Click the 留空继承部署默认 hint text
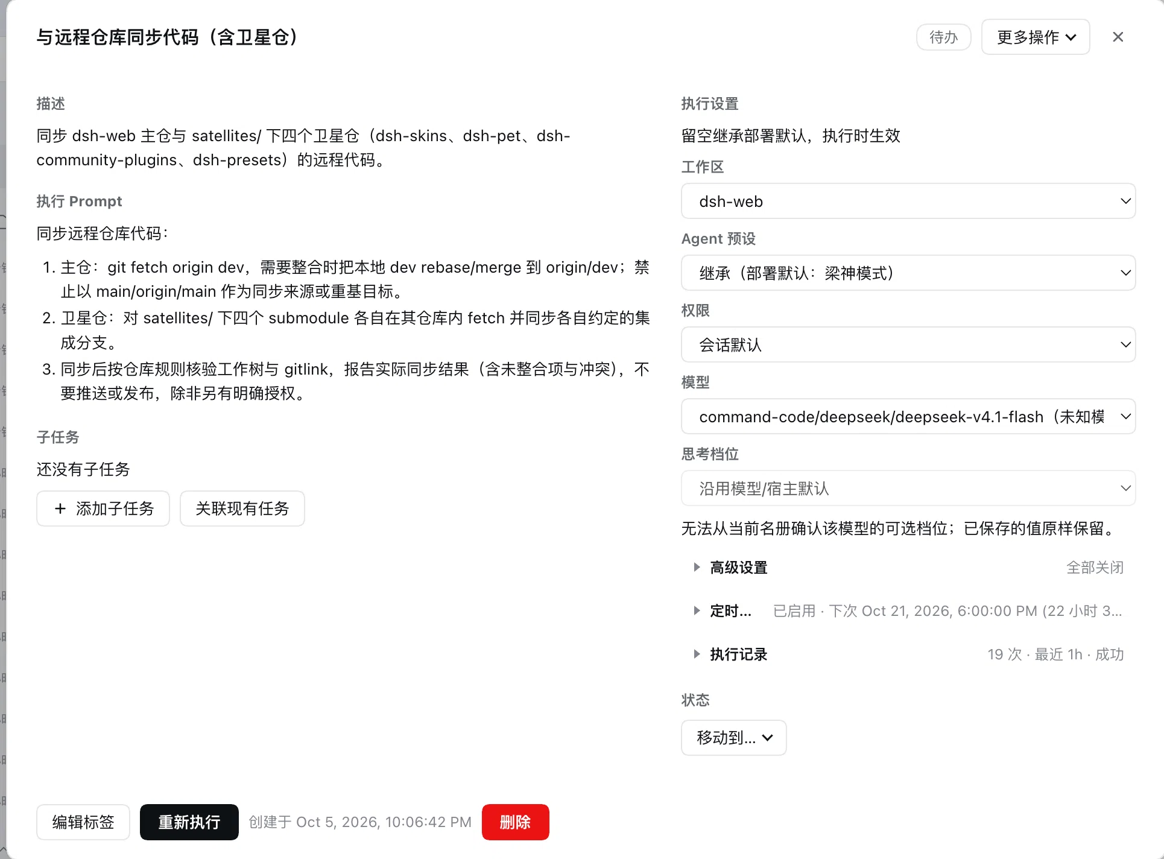Viewport: 1164px width, 859px height. click(791, 136)
